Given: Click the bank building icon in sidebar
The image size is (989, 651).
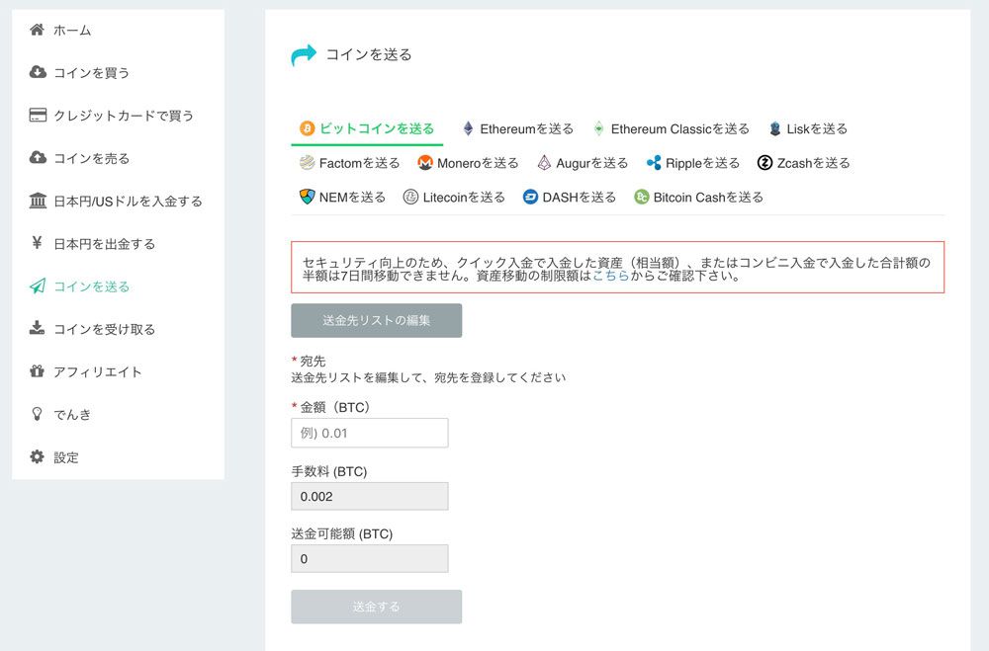Looking at the screenshot, I should click(x=38, y=201).
